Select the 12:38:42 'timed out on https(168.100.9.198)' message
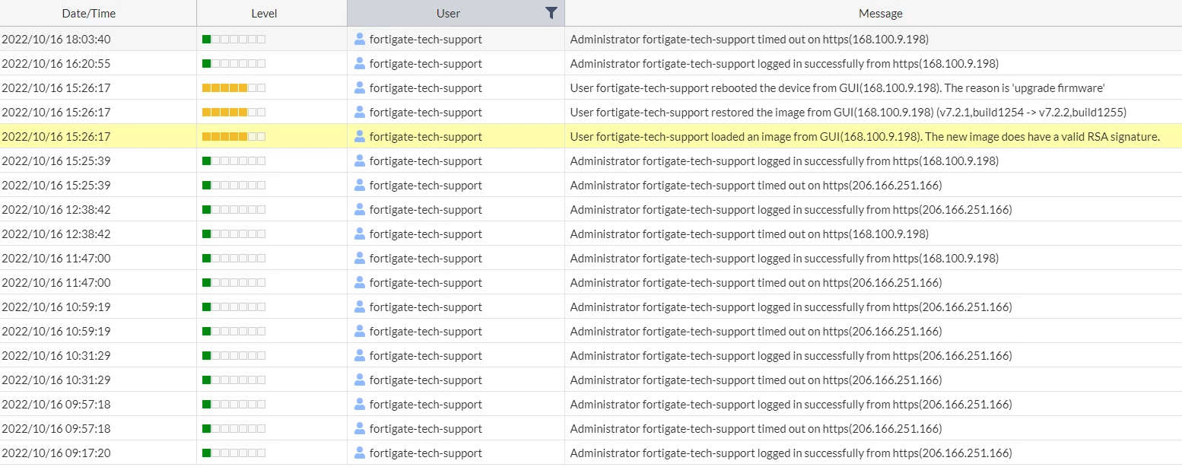 pos(749,233)
